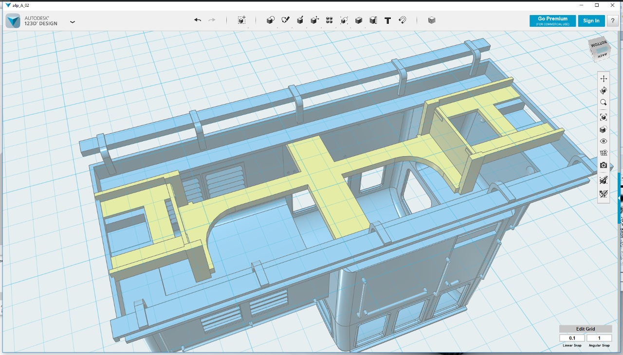Expand the side panel with the arrow tab
This screenshot has width=623, height=355.
620,198
